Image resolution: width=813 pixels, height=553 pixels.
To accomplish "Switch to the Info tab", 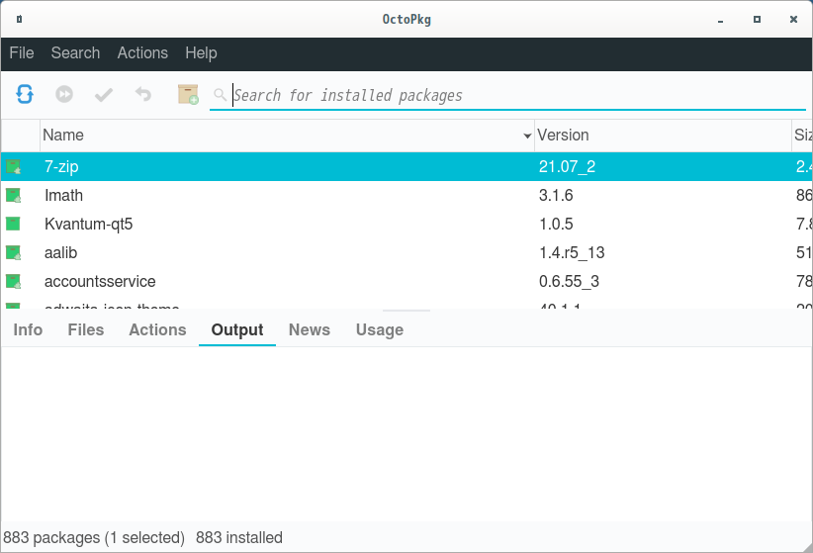I will coord(28,330).
